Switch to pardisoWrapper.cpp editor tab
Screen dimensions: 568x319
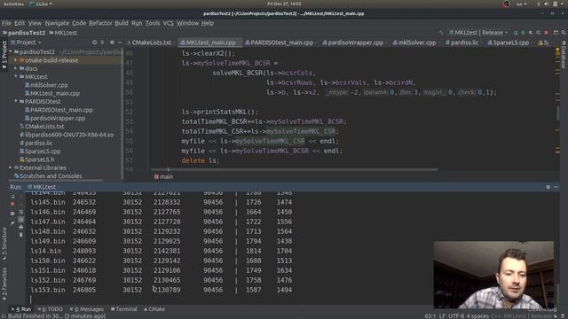point(353,43)
